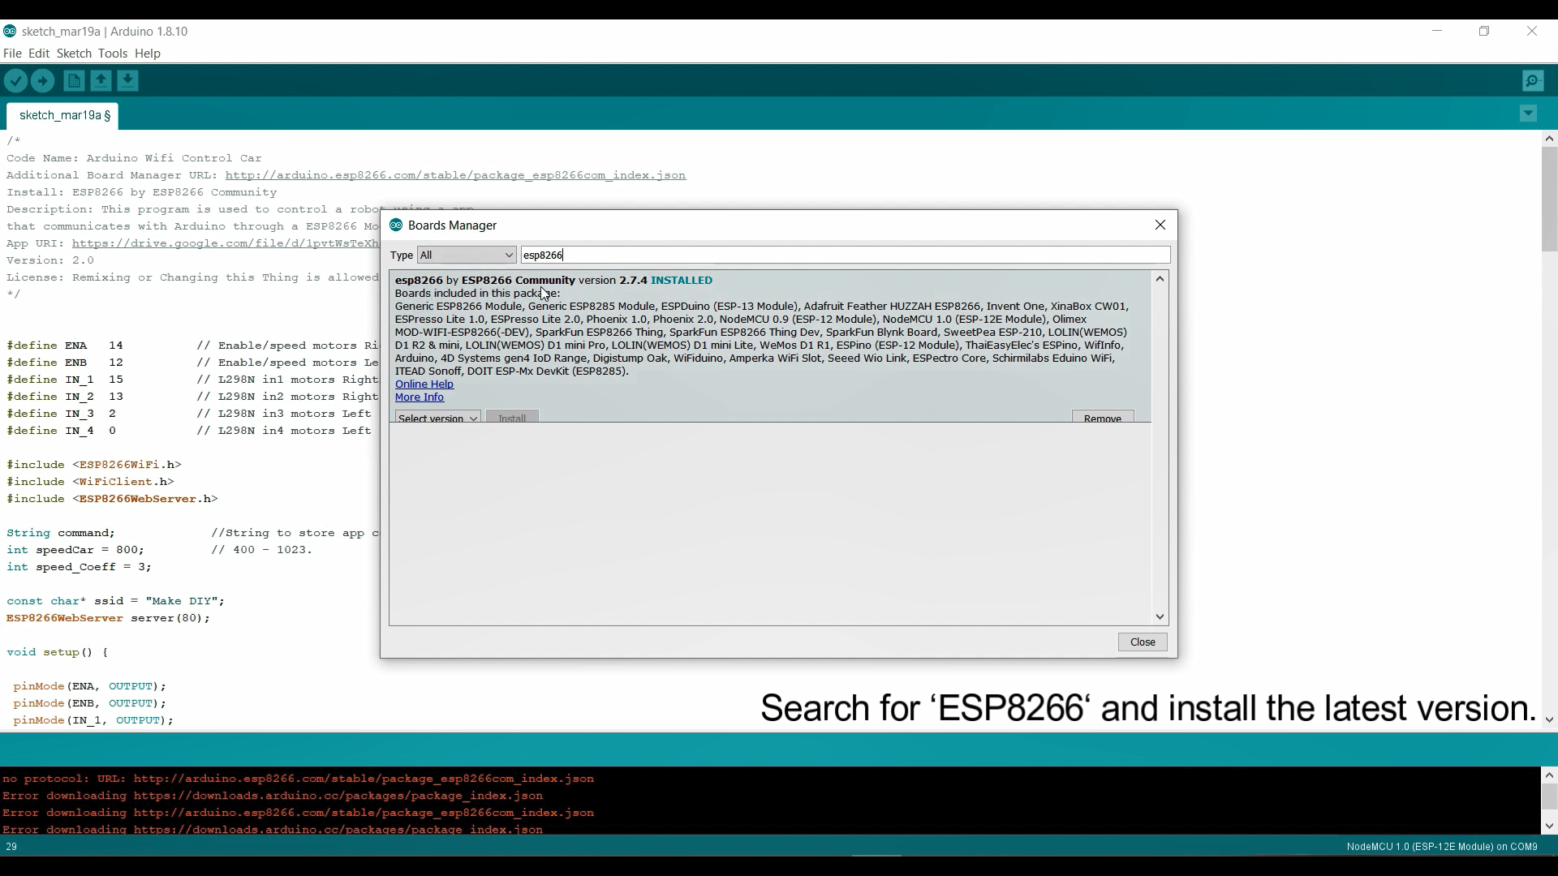Open a sketch using the up-arrow toolbar icon
The height and width of the screenshot is (876, 1558).
101,80
